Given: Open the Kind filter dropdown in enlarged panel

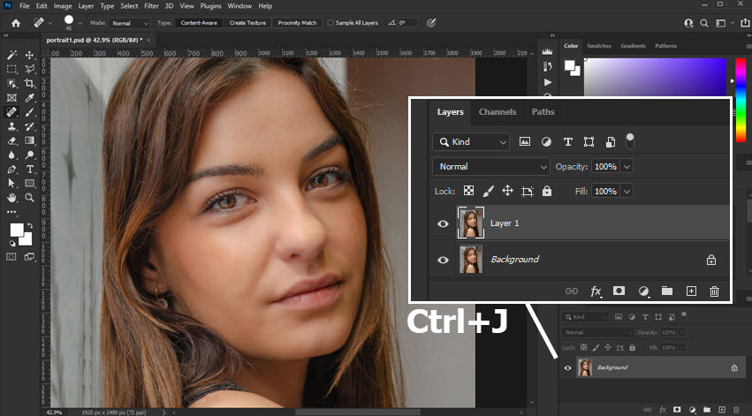Looking at the screenshot, I should (x=471, y=142).
